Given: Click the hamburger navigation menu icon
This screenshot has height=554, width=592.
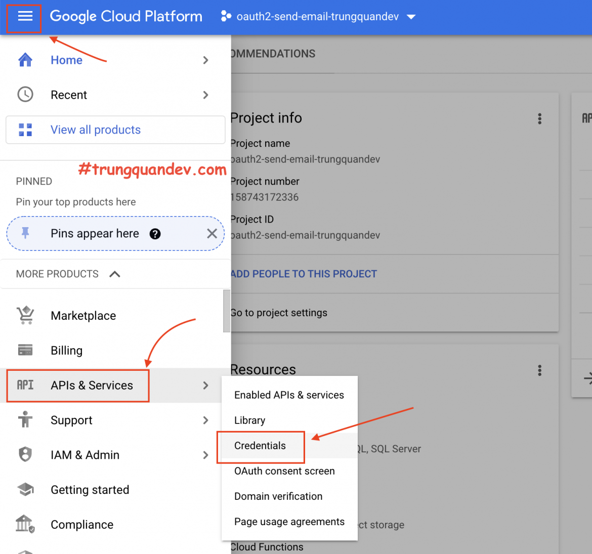Looking at the screenshot, I should (25, 17).
